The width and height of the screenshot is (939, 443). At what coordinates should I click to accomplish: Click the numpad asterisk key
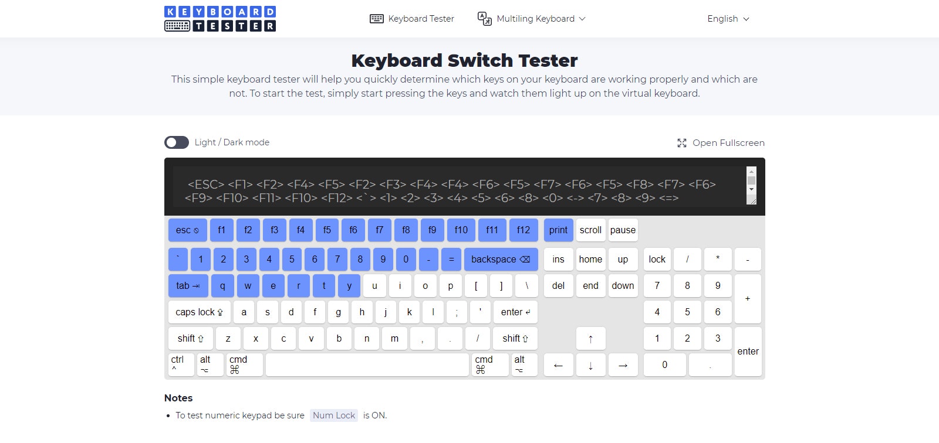coord(718,260)
